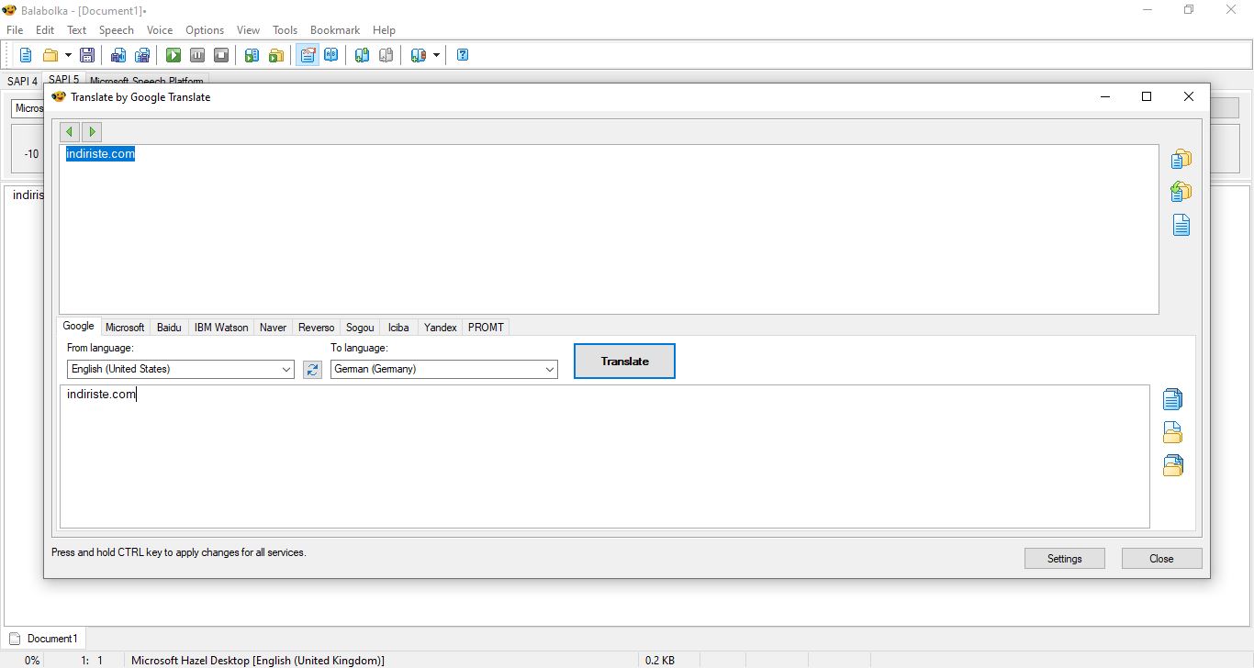
Task: Expand the arrow next to the open-folder icon
Action: 68,55
